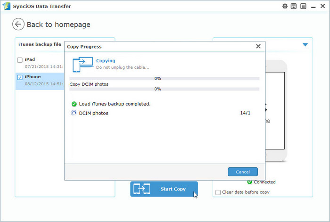Click the spinner icon beside DCIM photos
The width and height of the screenshot is (330, 222).
[x=74, y=113]
